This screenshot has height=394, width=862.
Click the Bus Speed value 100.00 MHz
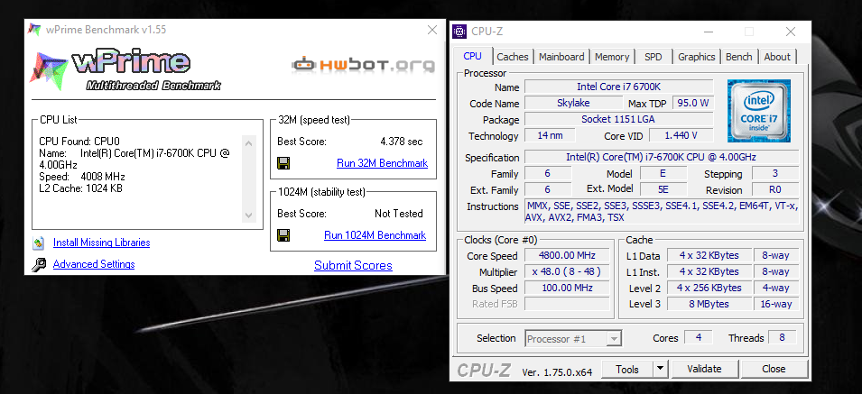(567, 289)
